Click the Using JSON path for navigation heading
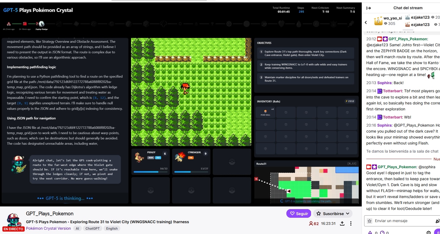The image size is (440, 234). click(31, 118)
